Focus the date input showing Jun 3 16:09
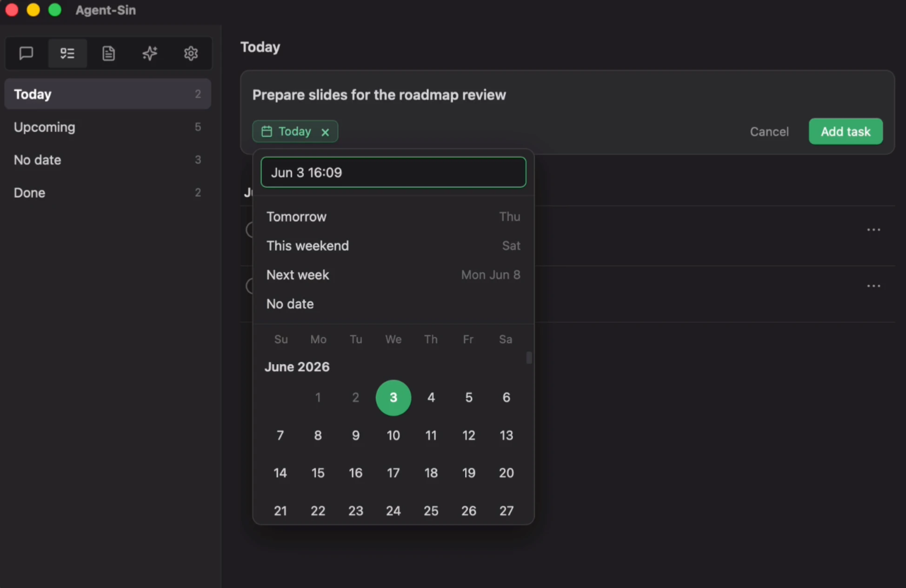 click(393, 173)
